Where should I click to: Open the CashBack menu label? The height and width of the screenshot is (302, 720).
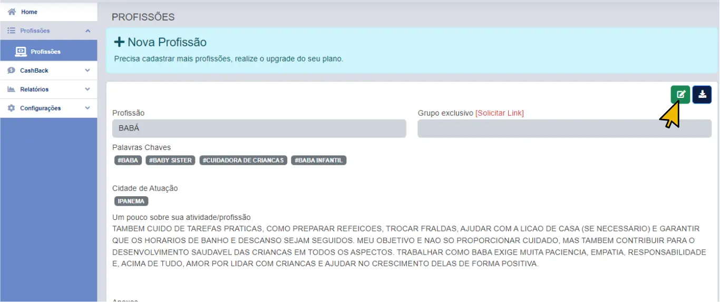pyautogui.click(x=34, y=71)
